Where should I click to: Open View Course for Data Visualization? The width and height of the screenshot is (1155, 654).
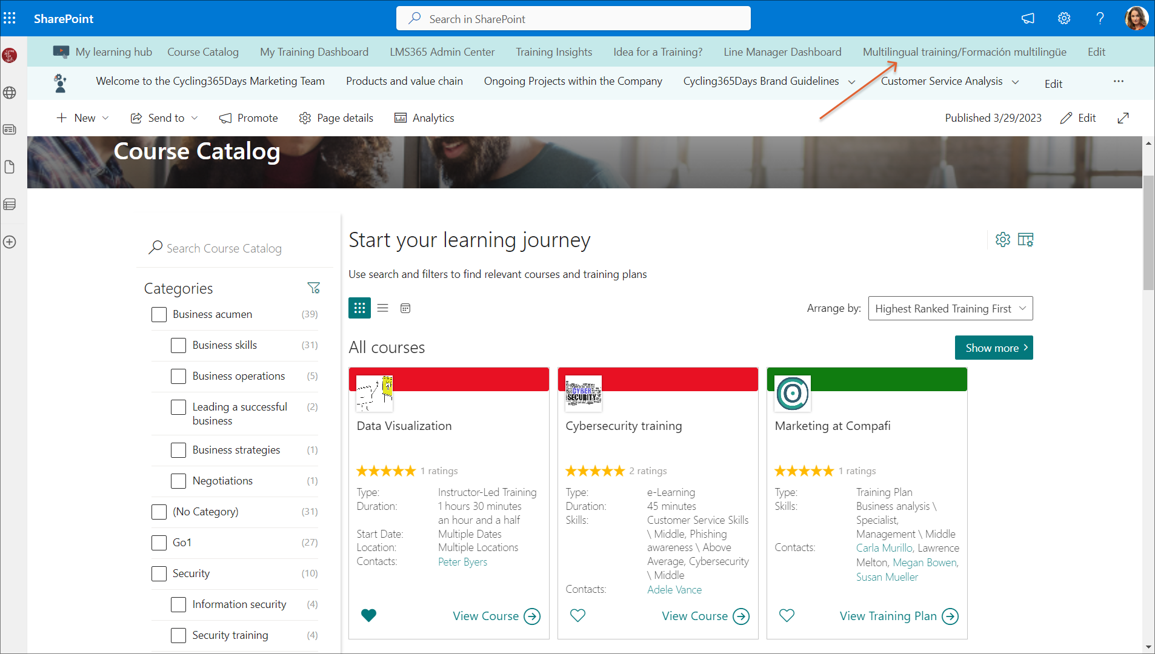(x=496, y=616)
